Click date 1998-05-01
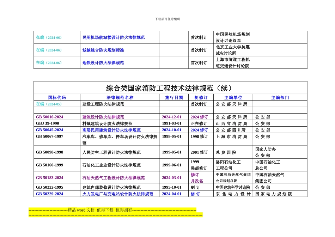Viewport: 335px width, 237px height. click(172, 136)
